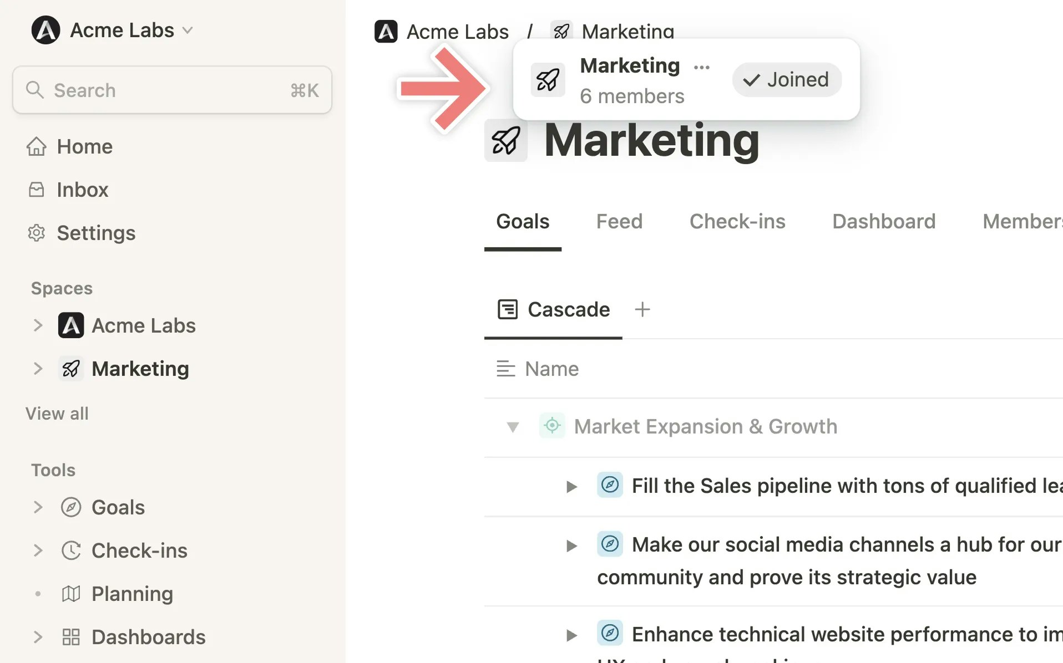Viewport: 1063px width, 663px height.
Task: Click the Planning map icon in Tools
Action: [x=71, y=594]
